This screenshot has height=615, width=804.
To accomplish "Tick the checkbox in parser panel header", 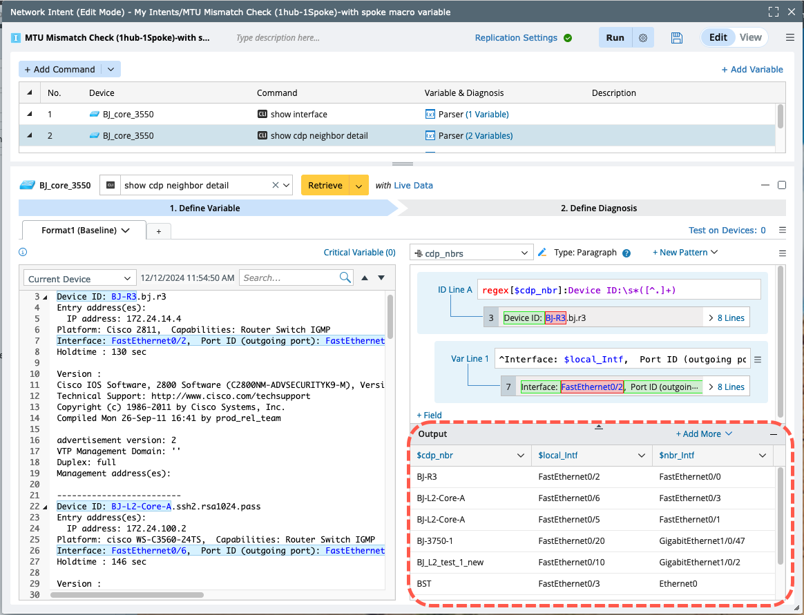I will coord(781,185).
